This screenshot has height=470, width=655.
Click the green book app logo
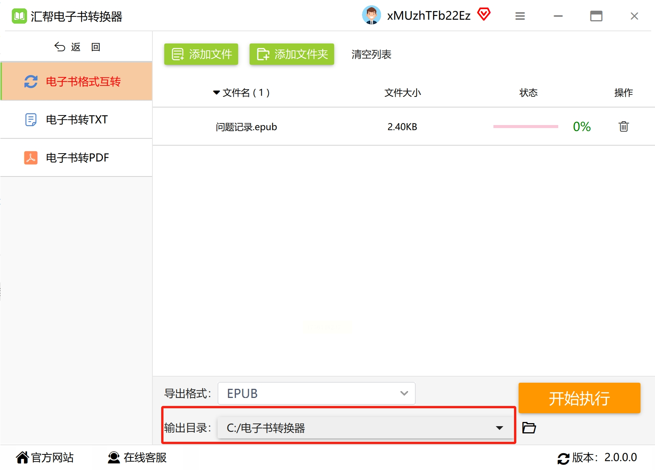[x=19, y=16]
